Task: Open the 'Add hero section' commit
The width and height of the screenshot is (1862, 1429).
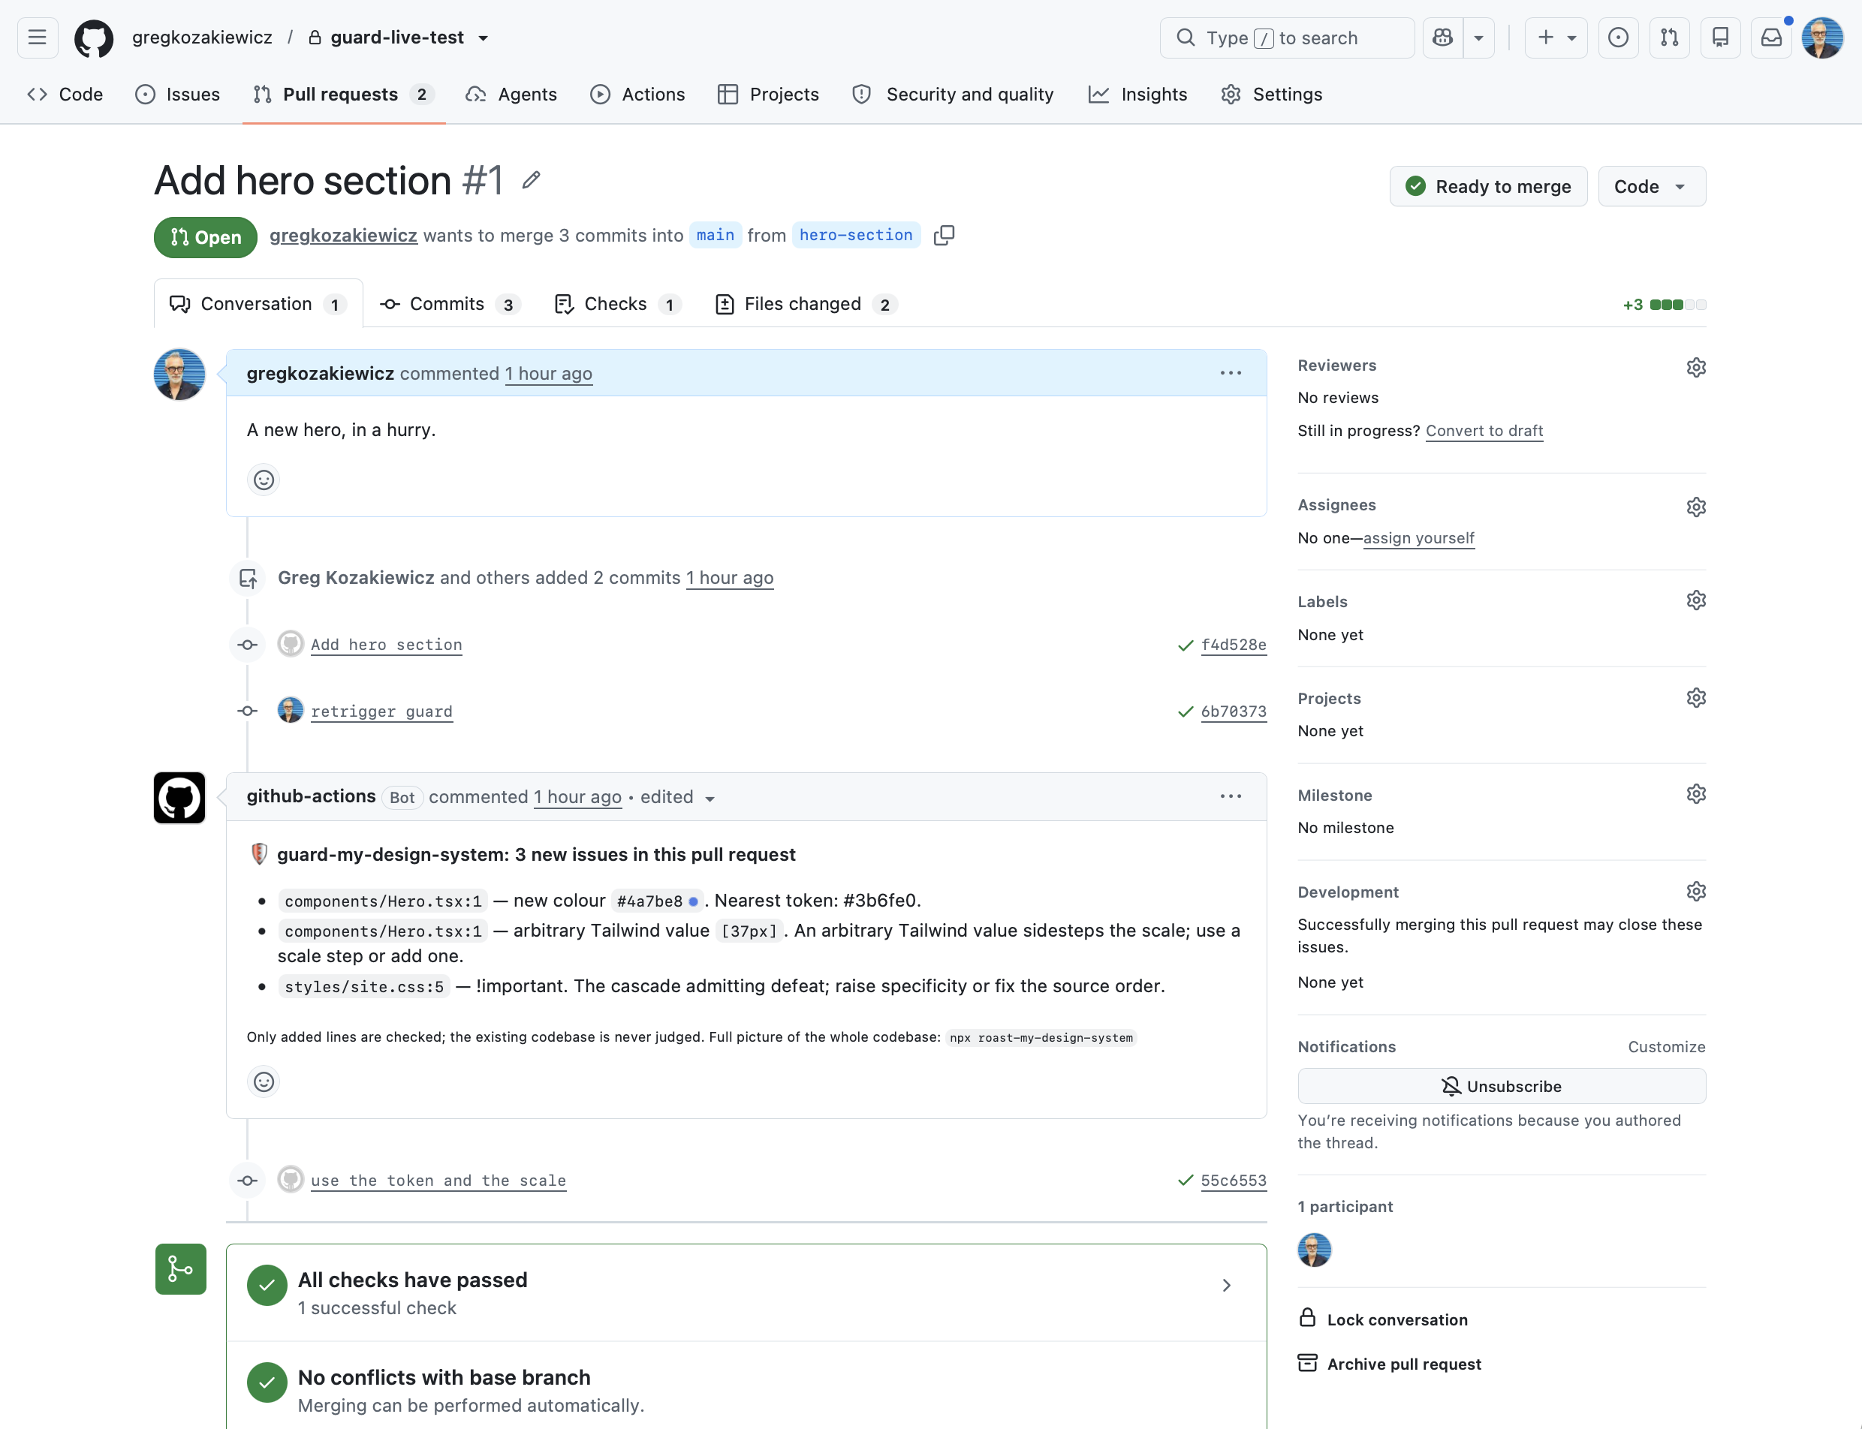Action: click(x=387, y=645)
